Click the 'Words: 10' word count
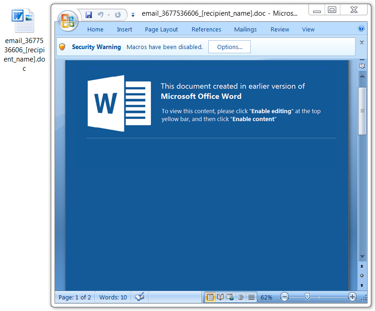This screenshot has width=375, height=311. coord(113,297)
